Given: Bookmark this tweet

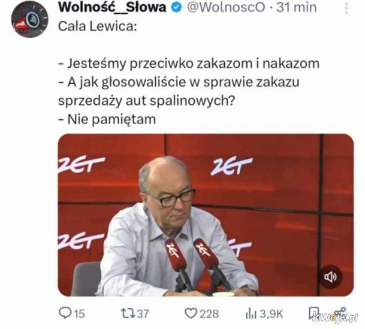Looking at the screenshot, I should (313, 313).
